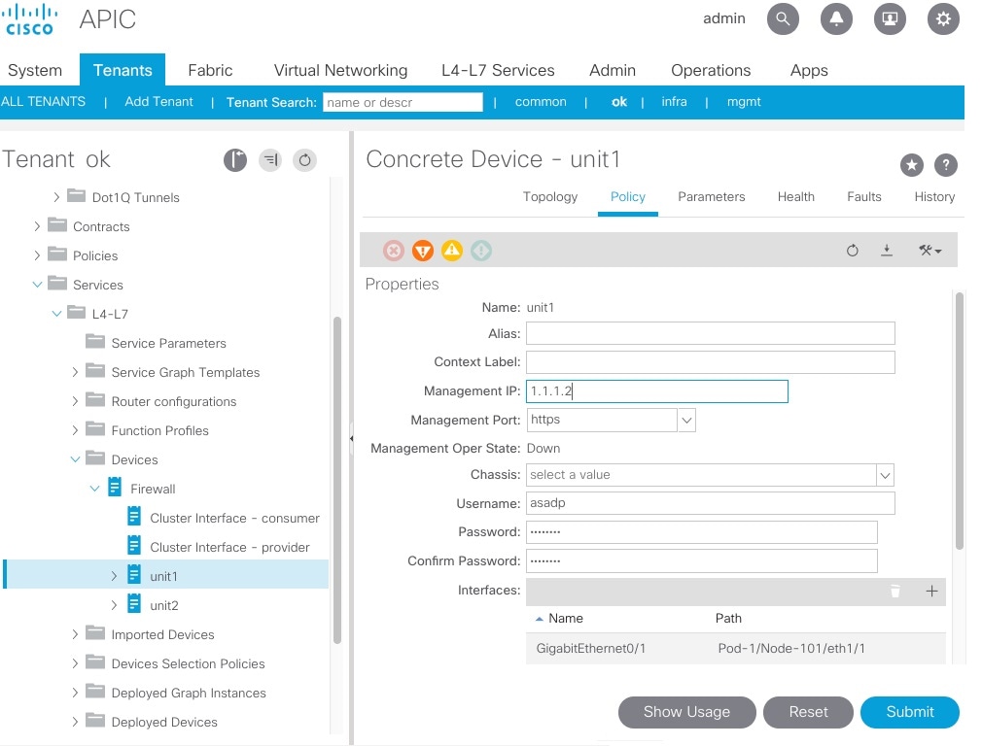Click the minor faults yellow triangle icon
The image size is (982, 746).
tap(451, 251)
